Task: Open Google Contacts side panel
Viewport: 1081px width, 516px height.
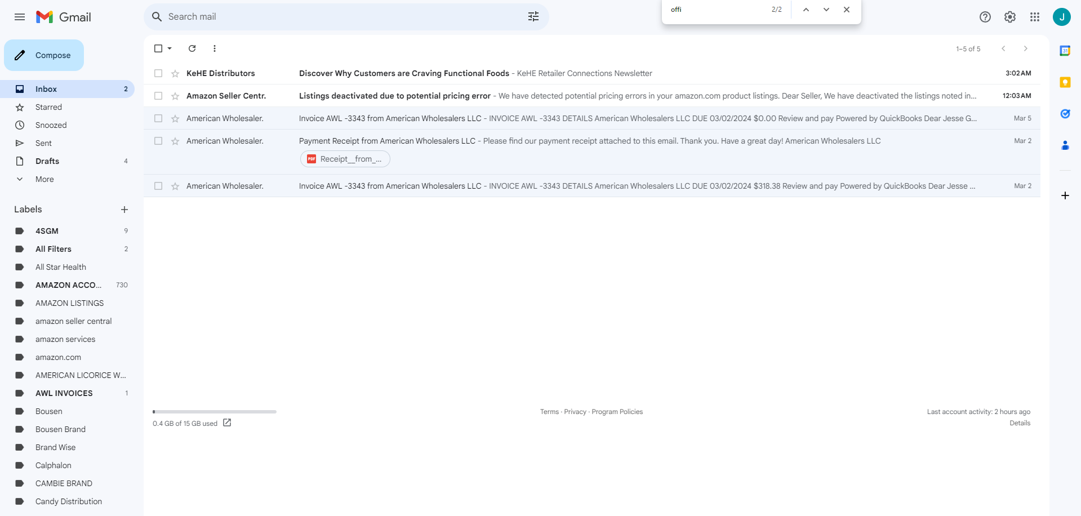Action: pyautogui.click(x=1065, y=145)
